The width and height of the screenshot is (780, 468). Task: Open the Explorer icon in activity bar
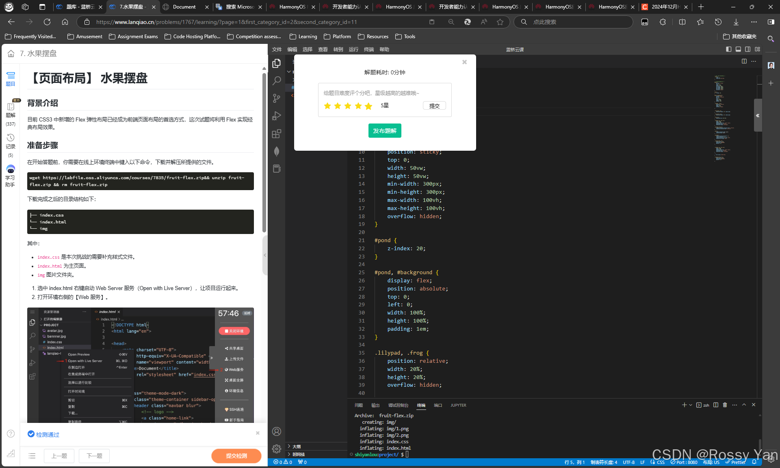(x=277, y=63)
